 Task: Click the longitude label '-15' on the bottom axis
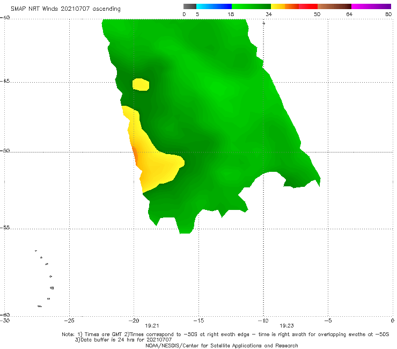coord(198,321)
